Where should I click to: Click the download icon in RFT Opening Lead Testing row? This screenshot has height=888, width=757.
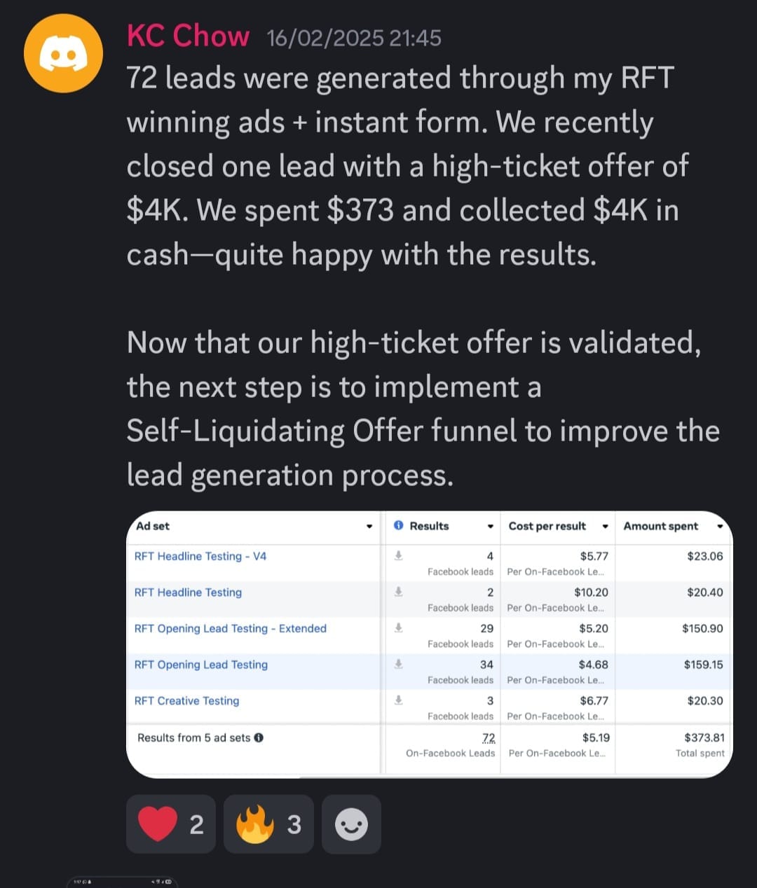pyautogui.click(x=398, y=664)
